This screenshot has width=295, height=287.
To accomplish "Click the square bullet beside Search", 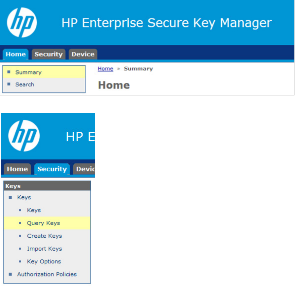I will click(x=9, y=84).
